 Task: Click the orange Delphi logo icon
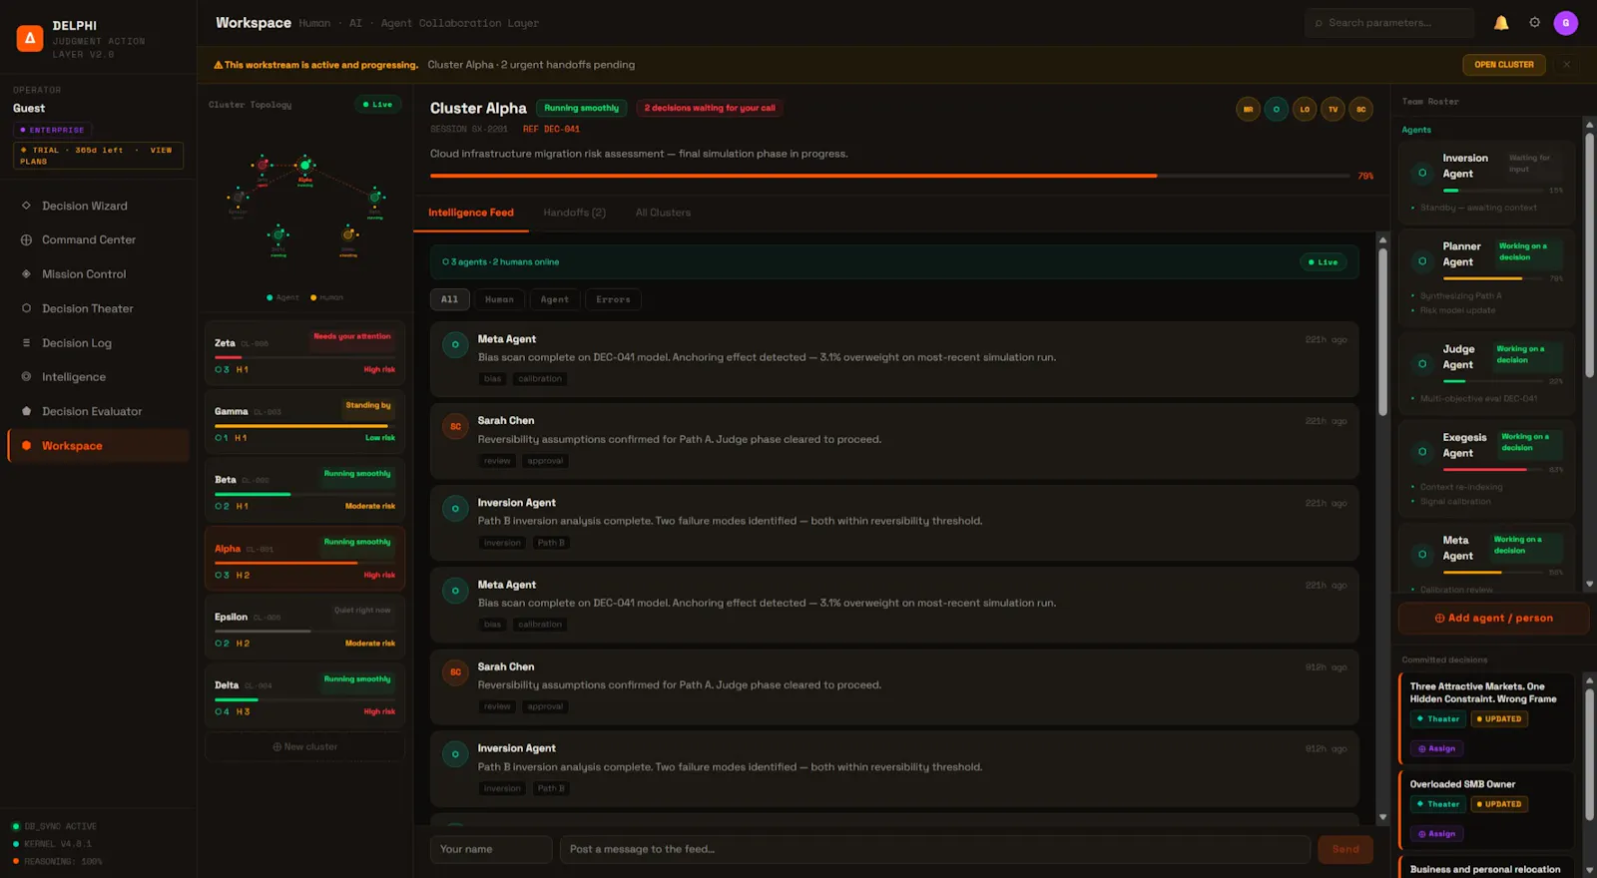pos(30,39)
